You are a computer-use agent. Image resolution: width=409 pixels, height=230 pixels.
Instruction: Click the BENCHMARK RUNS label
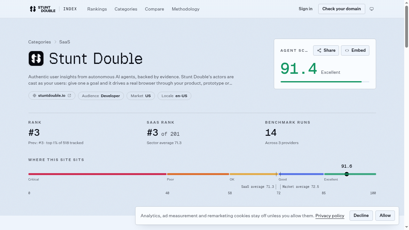(x=288, y=122)
